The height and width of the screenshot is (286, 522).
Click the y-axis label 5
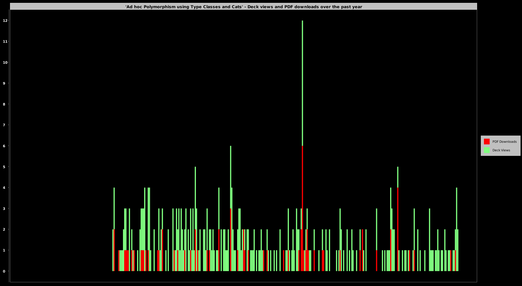click(x=4, y=167)
